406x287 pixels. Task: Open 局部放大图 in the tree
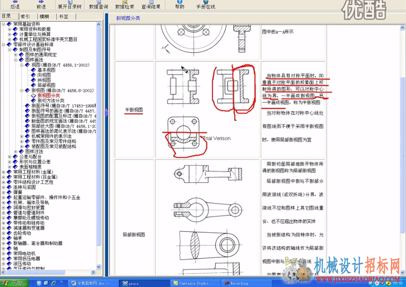(64, 126)
